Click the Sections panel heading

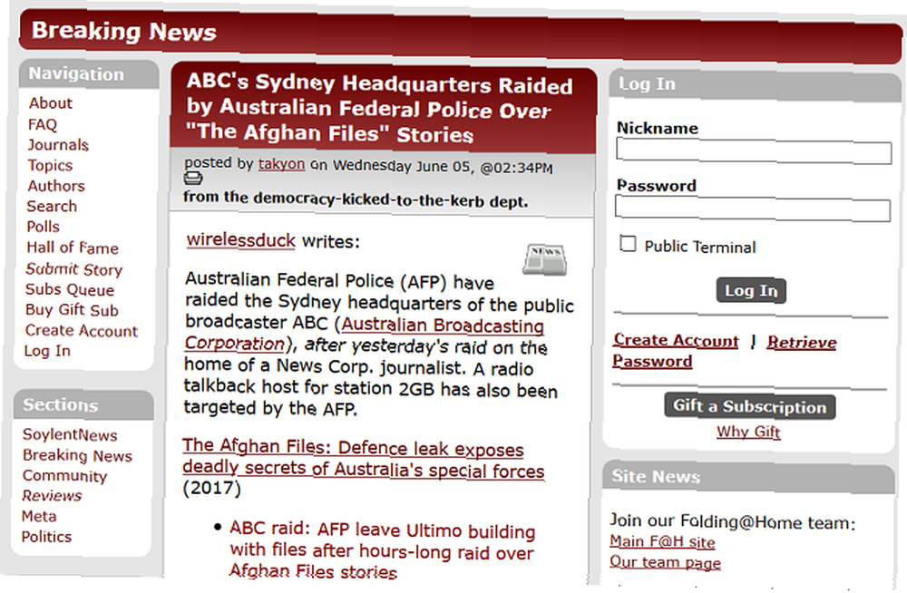(x=61, y=405)
